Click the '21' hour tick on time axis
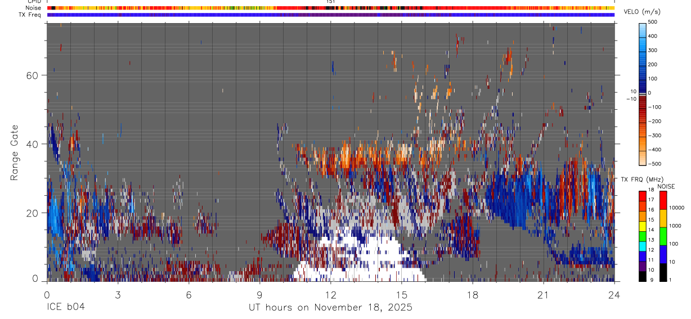The width and height of the screenshot is (691, 319). point(544,295)
